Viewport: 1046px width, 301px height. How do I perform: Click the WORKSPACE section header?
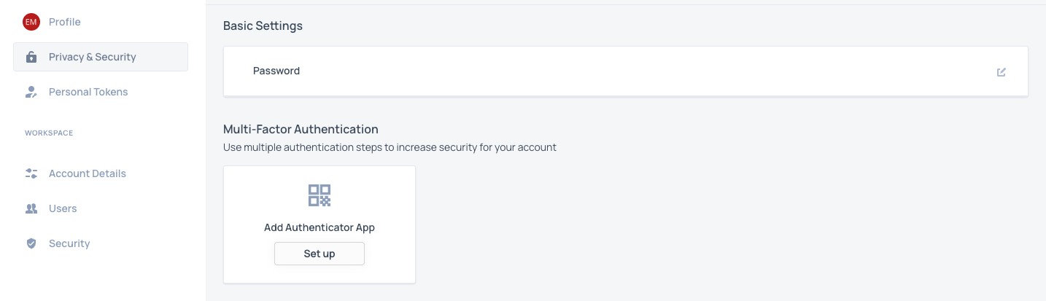pos(49,133)
